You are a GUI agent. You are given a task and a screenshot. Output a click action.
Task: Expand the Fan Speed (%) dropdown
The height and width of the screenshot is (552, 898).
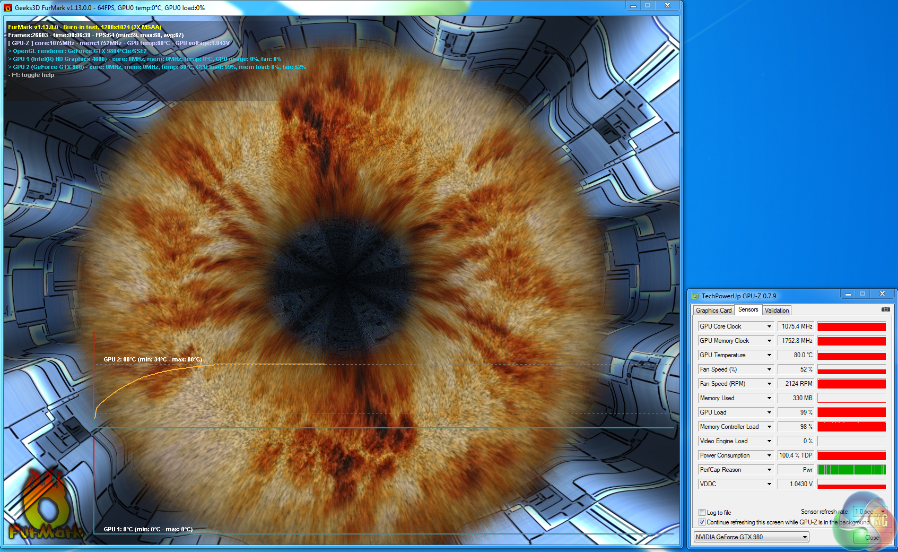point(769,369)
